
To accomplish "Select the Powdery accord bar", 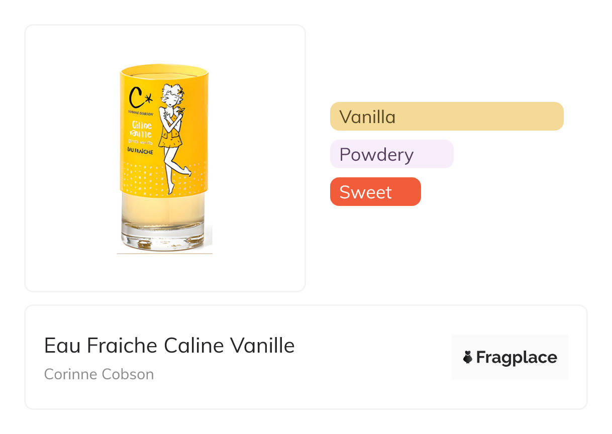I will [391, 154].
